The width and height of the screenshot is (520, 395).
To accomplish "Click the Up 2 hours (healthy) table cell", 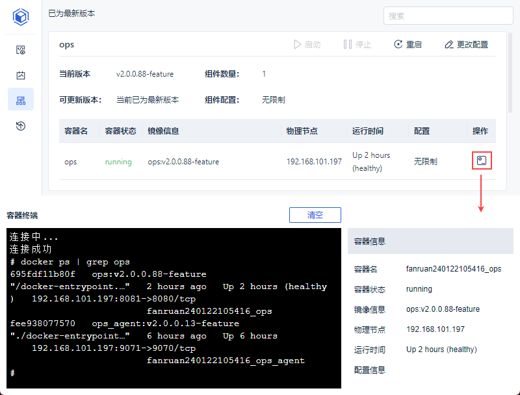I will [x=371, y=162].
